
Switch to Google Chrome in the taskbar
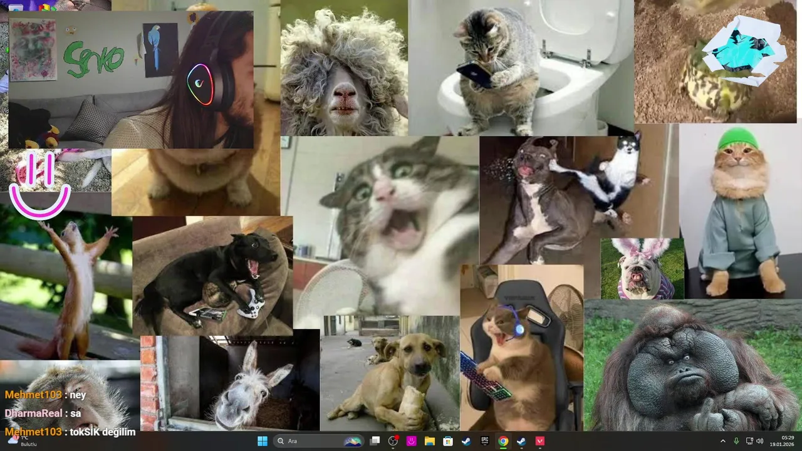503,441
